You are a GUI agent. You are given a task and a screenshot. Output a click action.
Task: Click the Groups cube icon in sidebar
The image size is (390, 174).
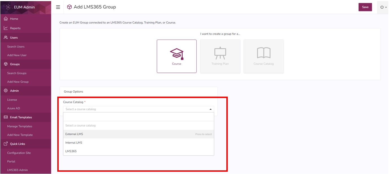pyautogui.click(x=6, y=64)
